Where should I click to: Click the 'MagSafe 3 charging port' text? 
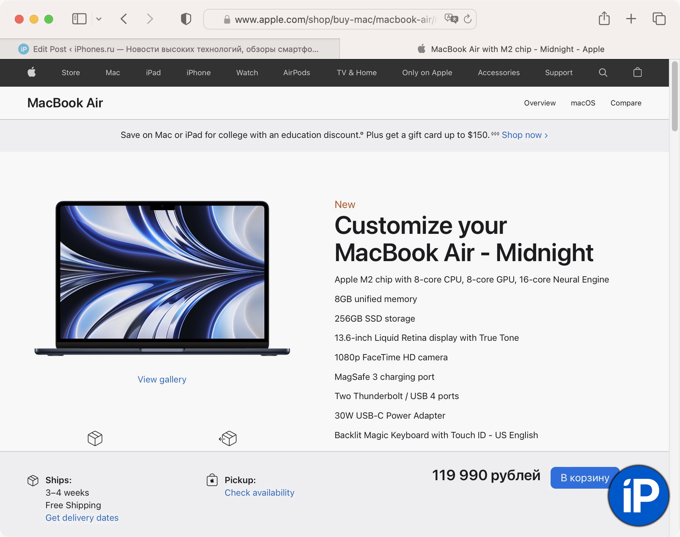pos(384,377)
